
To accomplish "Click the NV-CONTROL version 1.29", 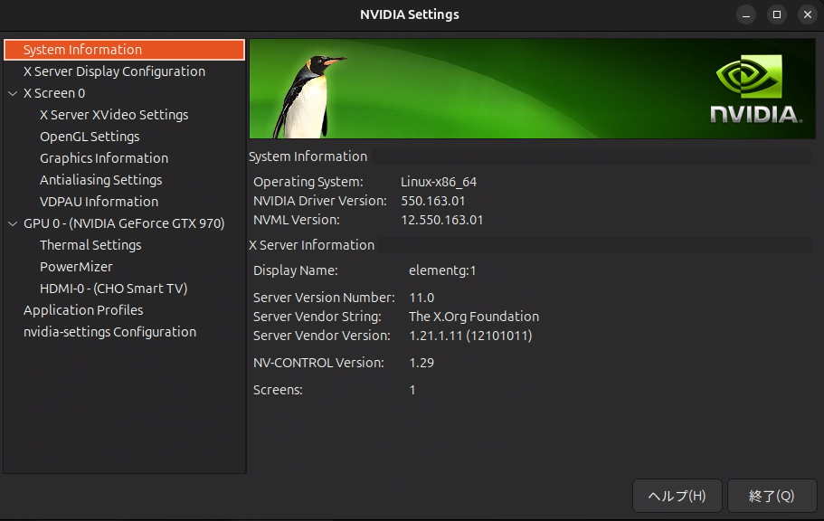I will pyautogui.click(x=421, y=363).
